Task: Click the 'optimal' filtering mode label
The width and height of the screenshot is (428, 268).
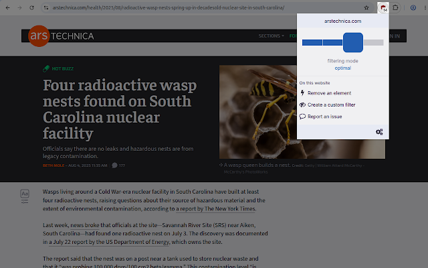Action: 343,68
